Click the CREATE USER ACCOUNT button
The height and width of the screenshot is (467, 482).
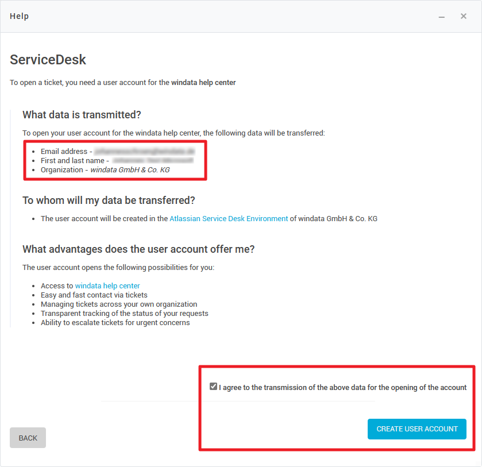tap(417, 429)
